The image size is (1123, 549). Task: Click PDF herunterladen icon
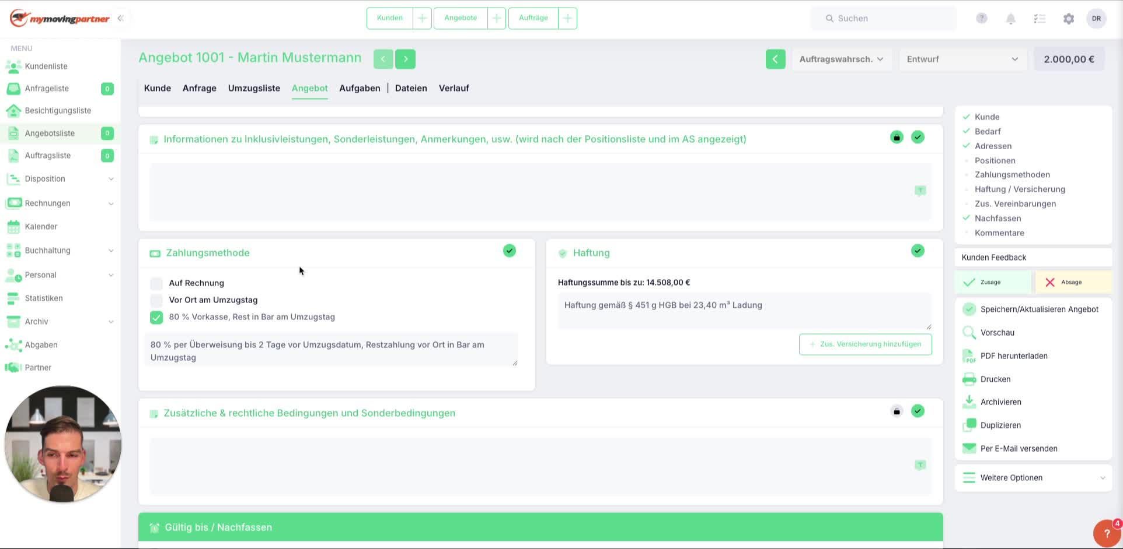pyautogui.click(x=969, y=356)
